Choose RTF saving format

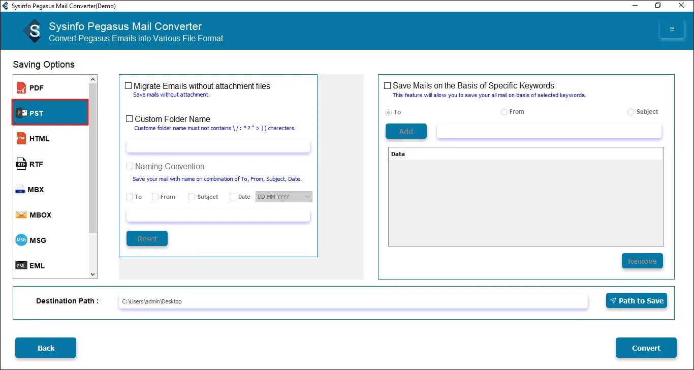51,164
